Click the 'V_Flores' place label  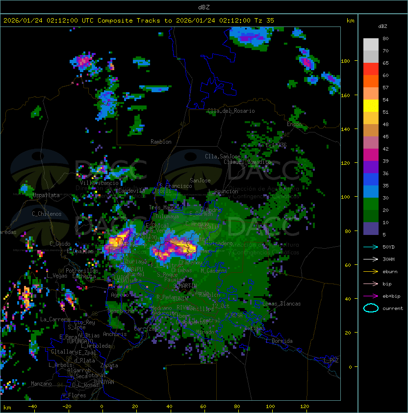(x=74, y=396)
